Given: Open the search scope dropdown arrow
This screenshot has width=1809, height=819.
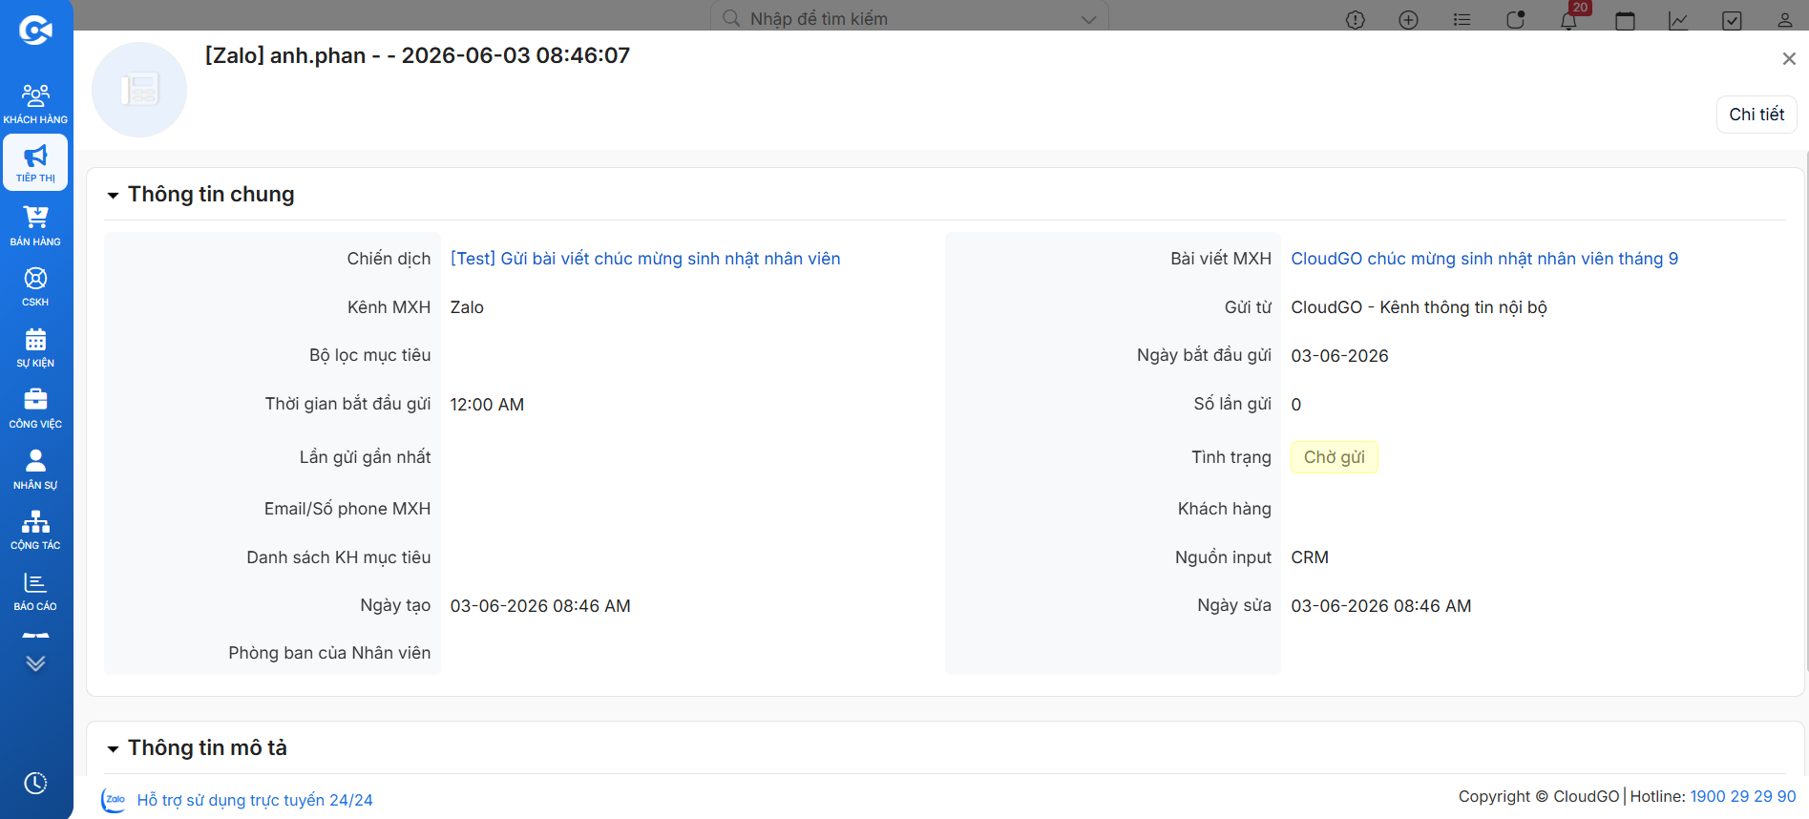Looking at the screenshot, I should coord(1088,19).
